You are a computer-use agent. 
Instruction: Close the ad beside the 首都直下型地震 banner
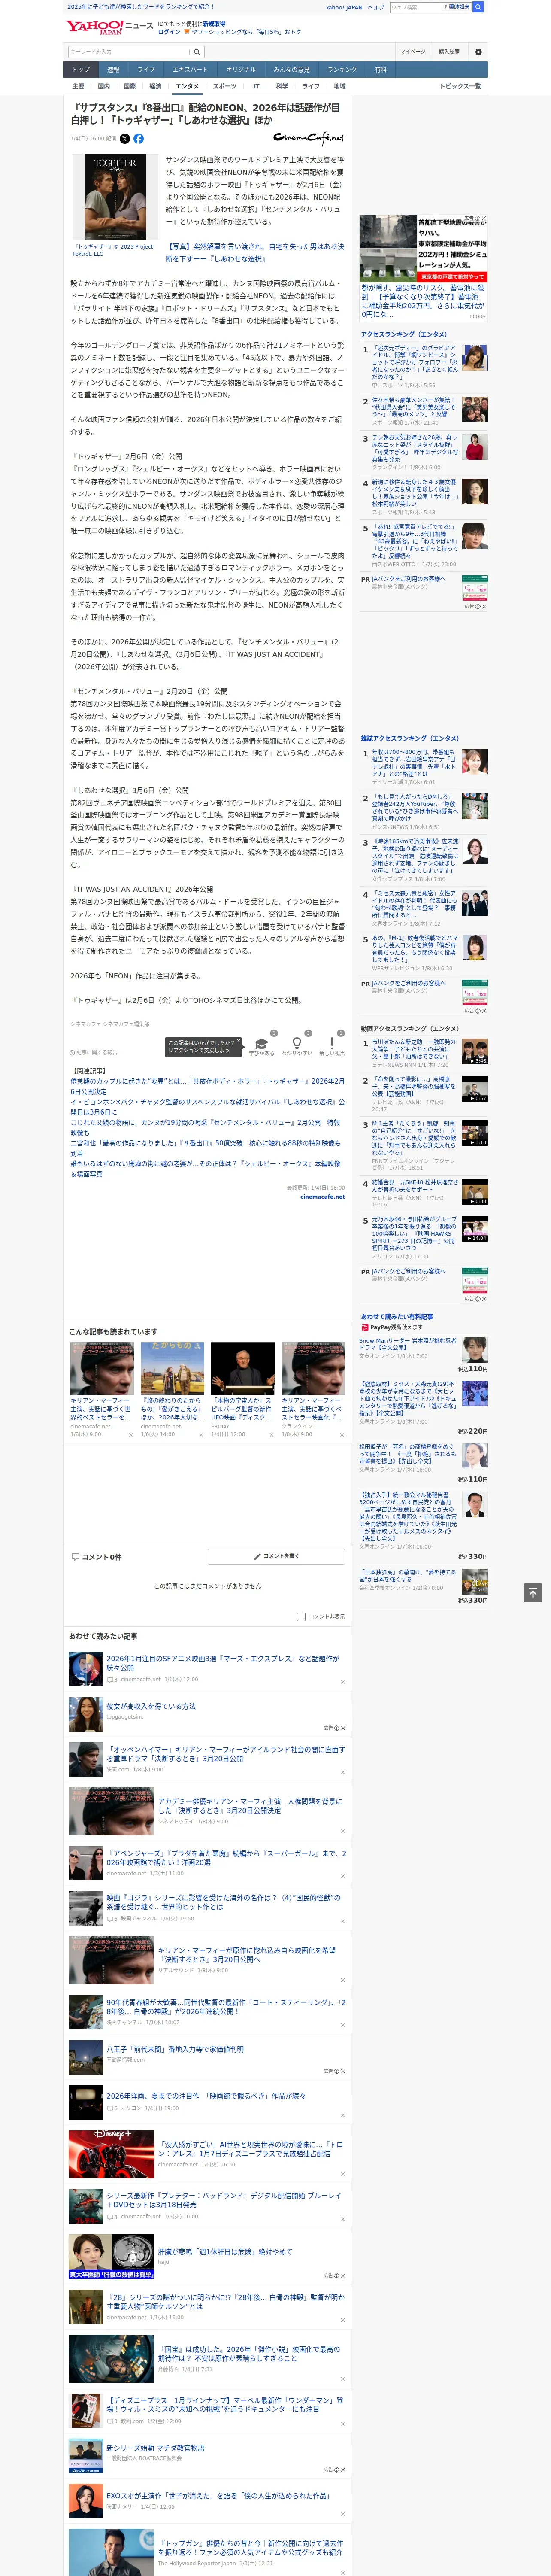click(484, 219)
